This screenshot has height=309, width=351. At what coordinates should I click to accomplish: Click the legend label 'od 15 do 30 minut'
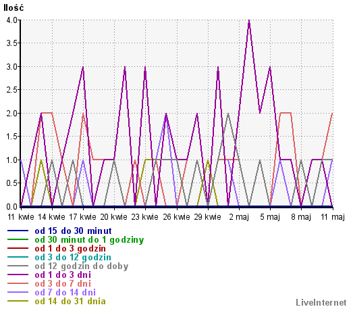coord(73,231)
